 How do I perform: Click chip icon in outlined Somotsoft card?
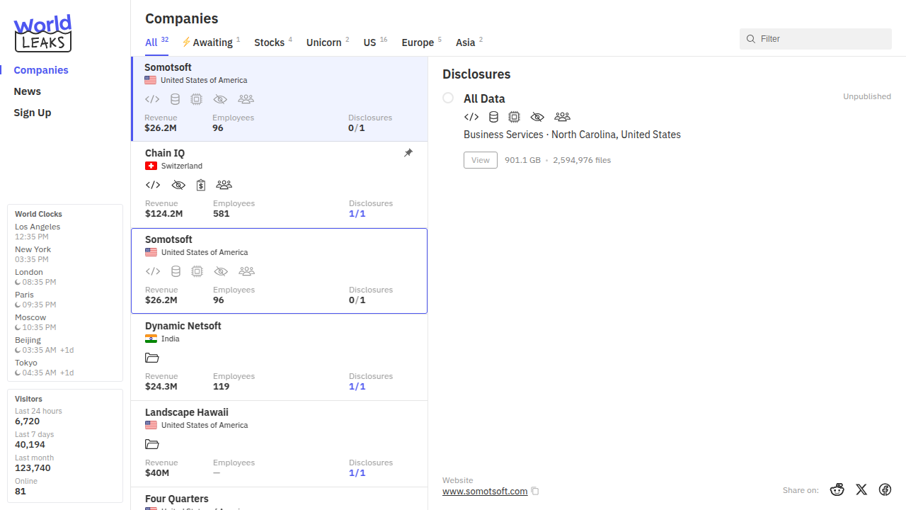click(197, 271)
